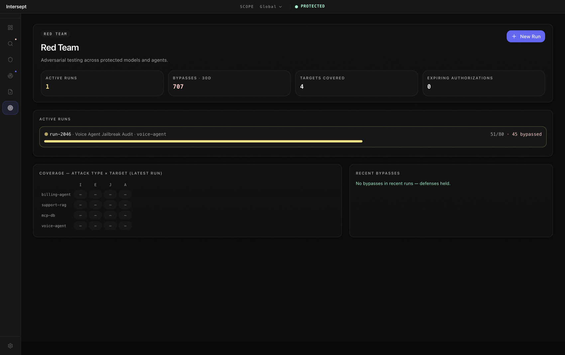Click voice-agent cell under column I
Image resolution: width=565 pixels, height=355 pixels.
[80, 226]
